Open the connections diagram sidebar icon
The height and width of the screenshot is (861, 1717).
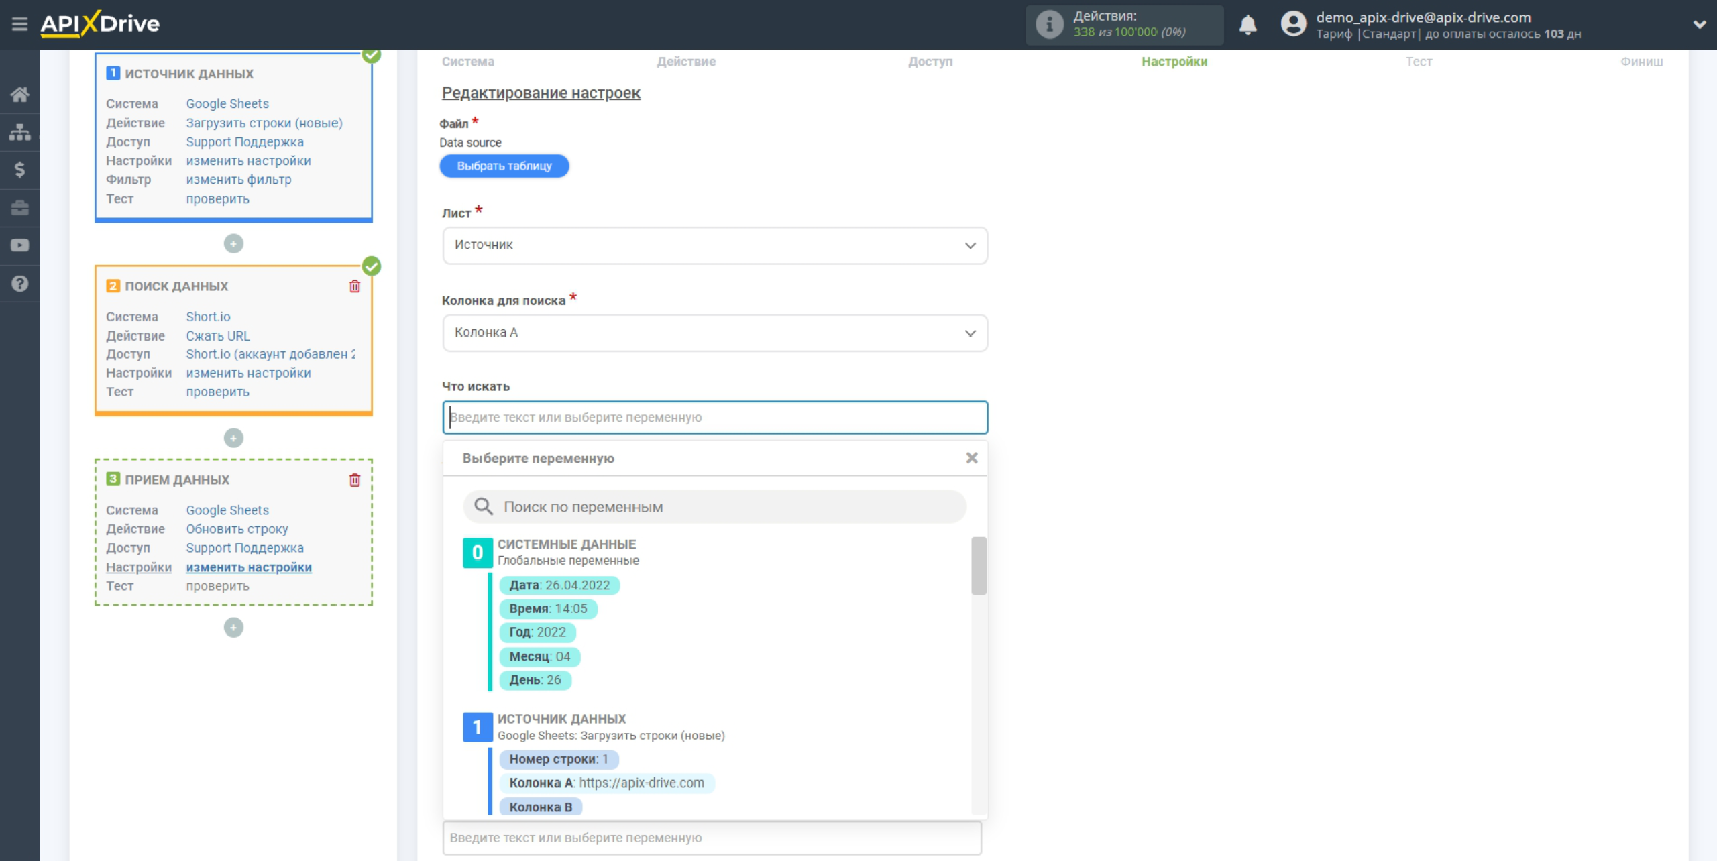(x=19, y=132)
